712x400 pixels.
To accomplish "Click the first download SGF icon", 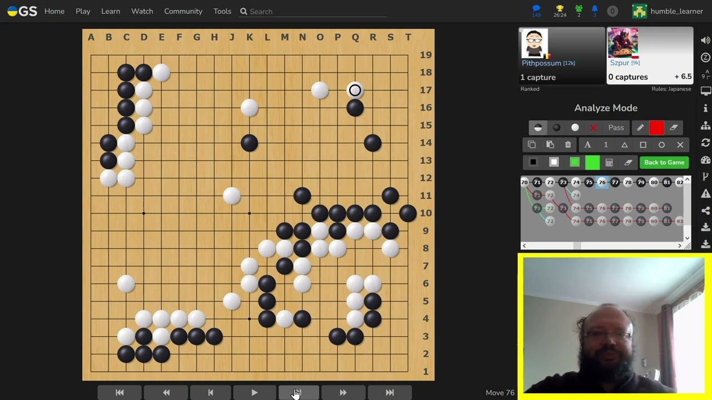I will tap(706, 227).
